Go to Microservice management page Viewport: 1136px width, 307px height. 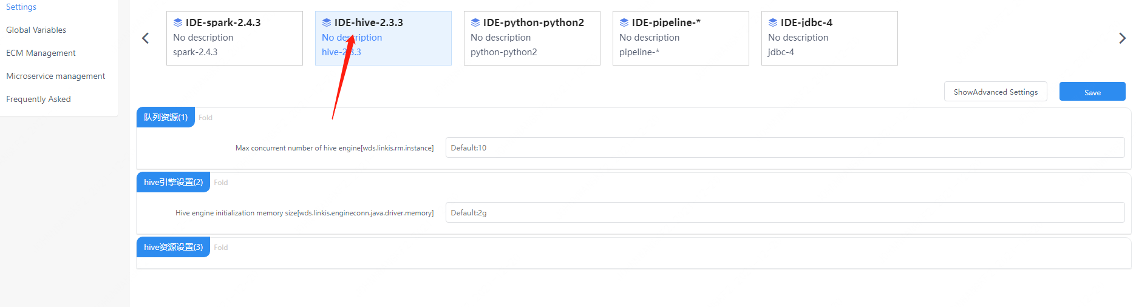pyautogui.click(x=56, y=76)
